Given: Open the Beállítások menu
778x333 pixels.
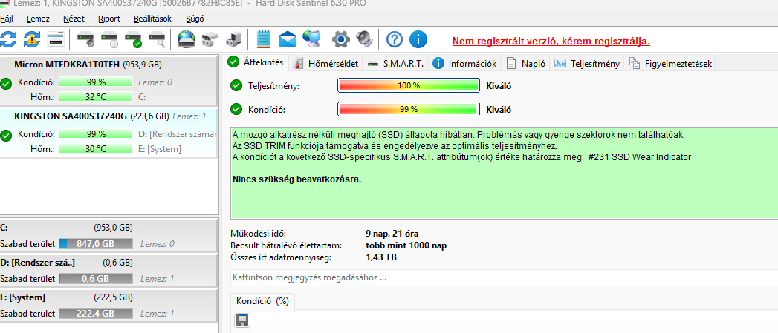Looking at the screenshot, I should click(153, 19).
